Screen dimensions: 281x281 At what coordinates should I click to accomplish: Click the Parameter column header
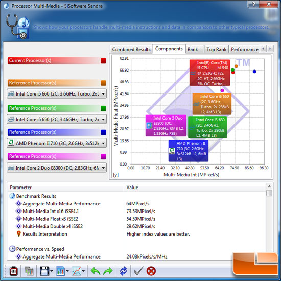65,188
